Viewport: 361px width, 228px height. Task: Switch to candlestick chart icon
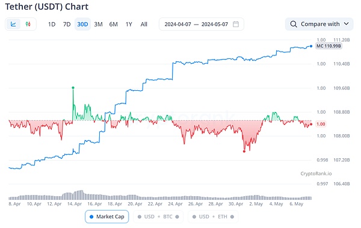pos(28,24)
